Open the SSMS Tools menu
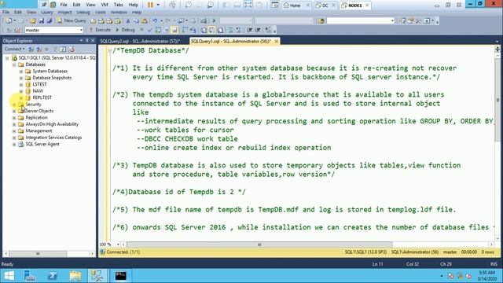This screenshot has width=503, height=283. (x=101, y=13)
